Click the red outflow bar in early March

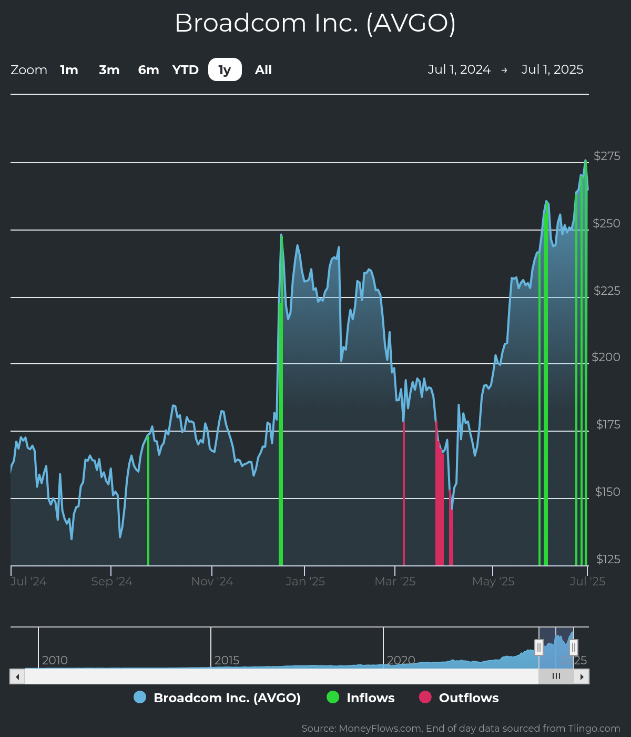(404, 494)
